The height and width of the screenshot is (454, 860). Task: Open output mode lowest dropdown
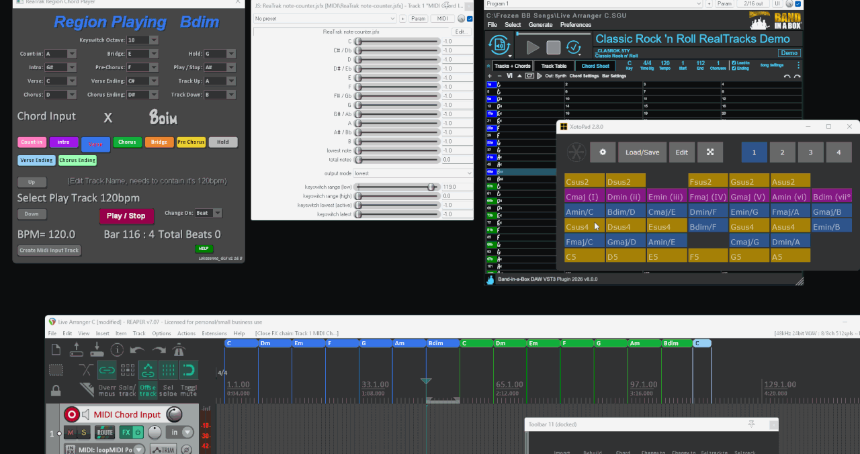(413, 173)
